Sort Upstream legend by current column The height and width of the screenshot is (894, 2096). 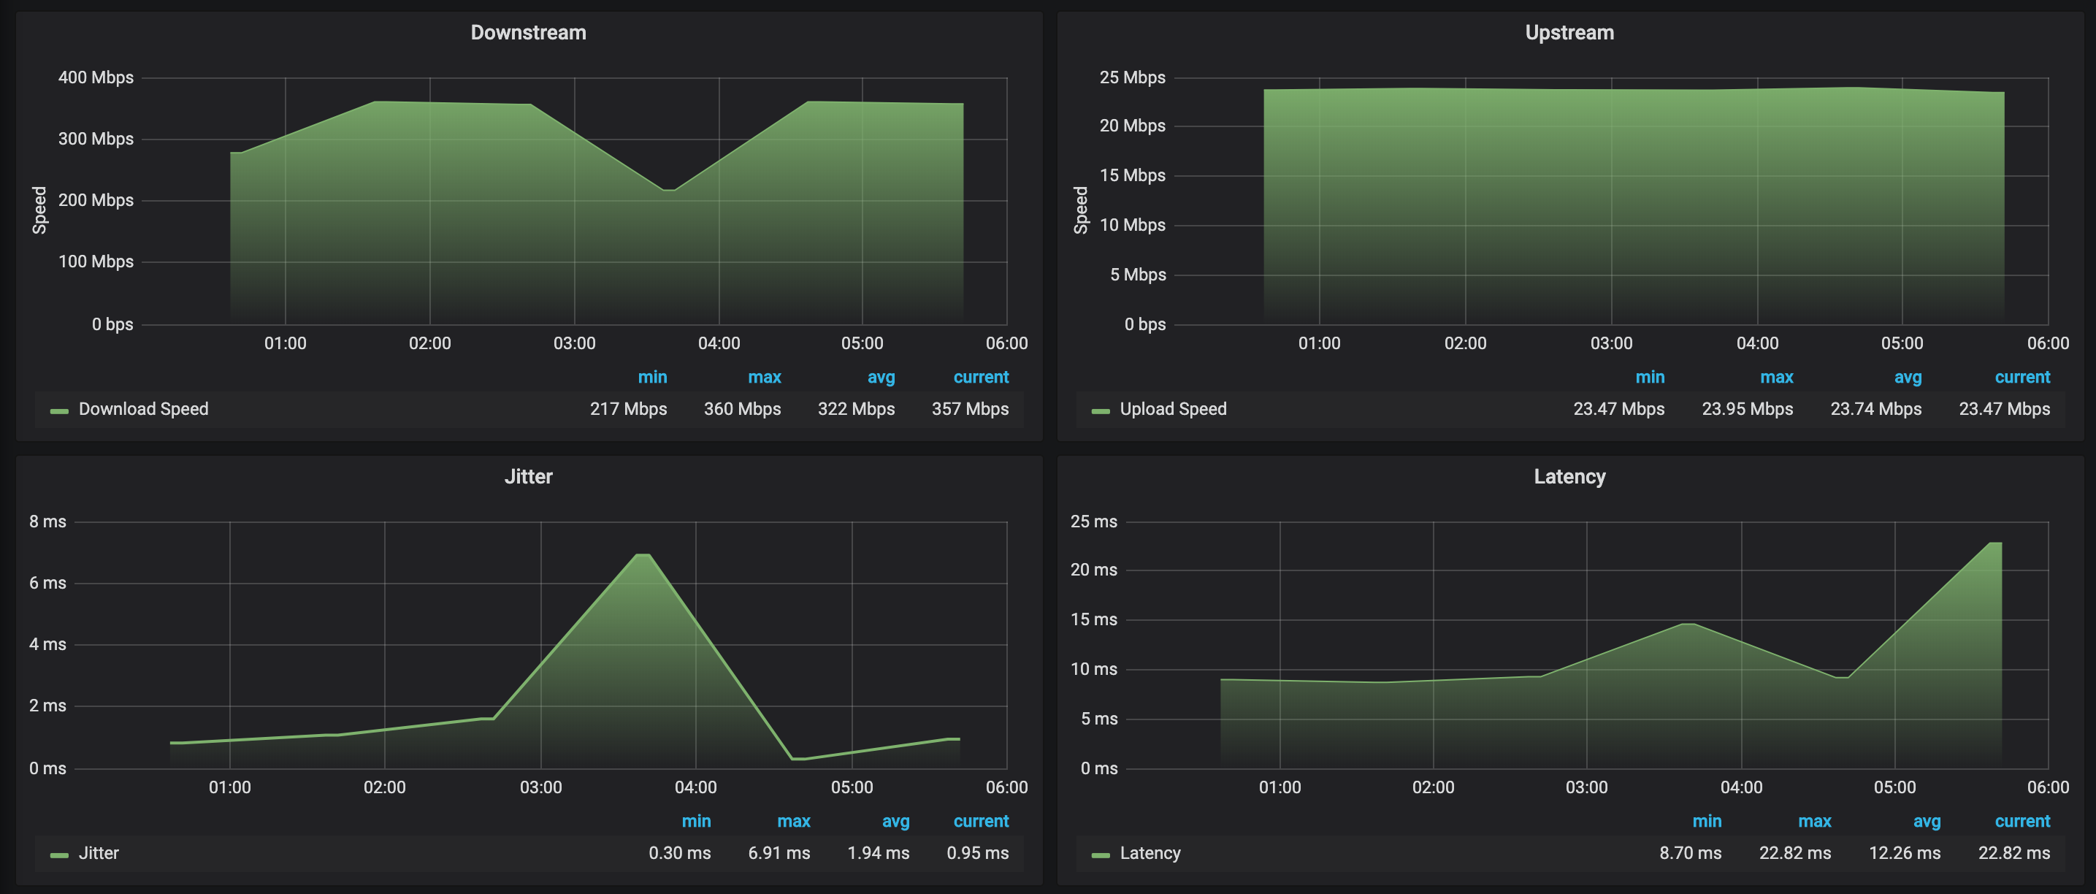coord(2022,378)
